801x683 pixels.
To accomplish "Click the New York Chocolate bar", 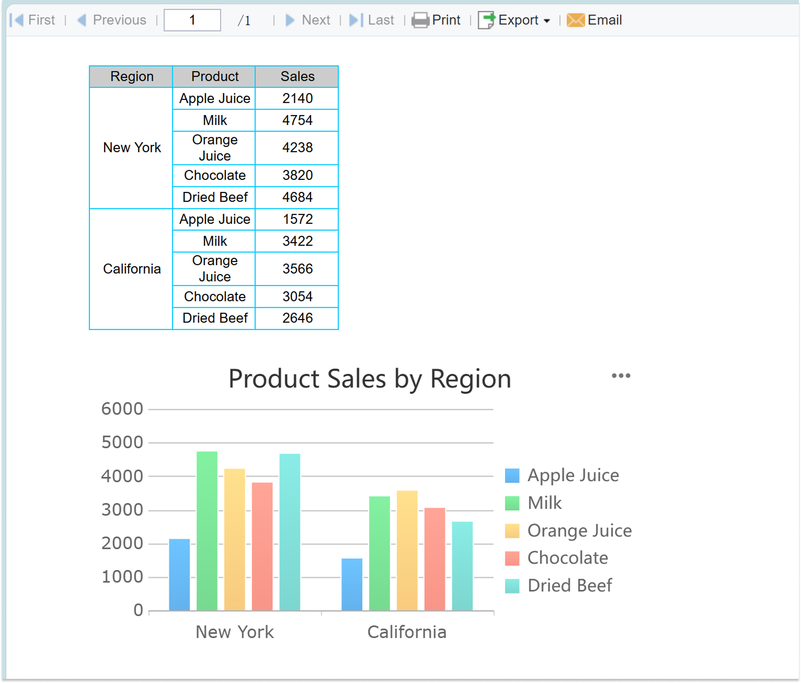I will [262, 547].
